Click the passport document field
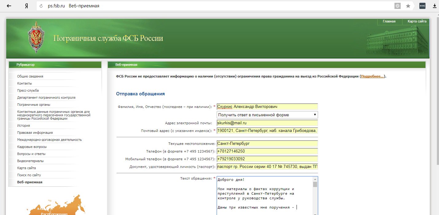The height and width of the screenshot is (215, 439). click(x=267, y=167)
